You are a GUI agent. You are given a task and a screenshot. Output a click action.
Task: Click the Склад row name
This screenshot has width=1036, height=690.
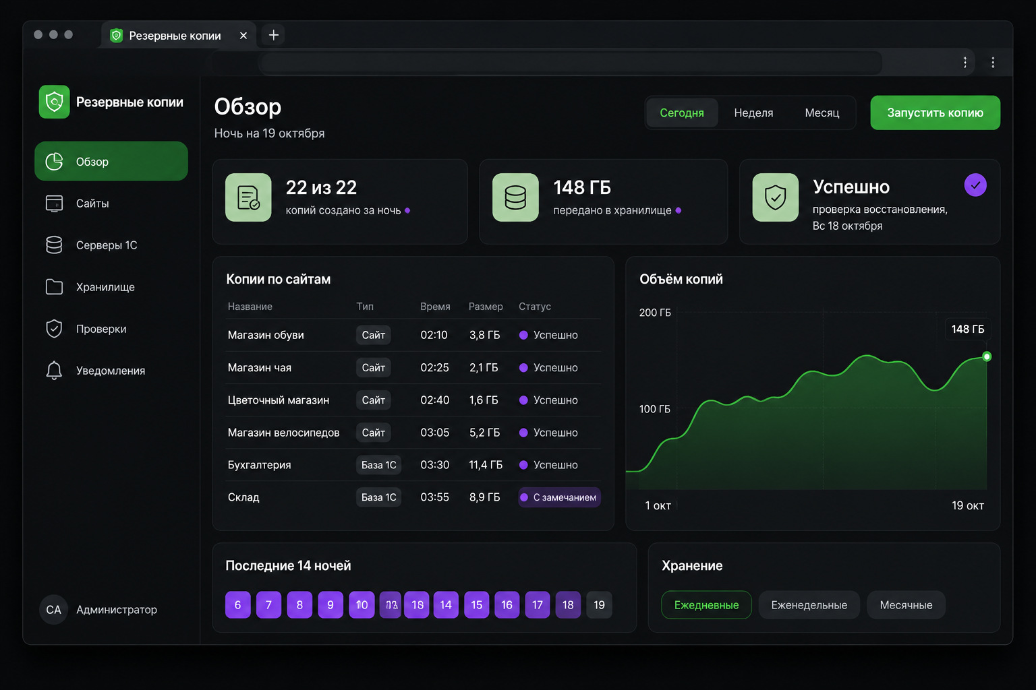coord(243,497)
